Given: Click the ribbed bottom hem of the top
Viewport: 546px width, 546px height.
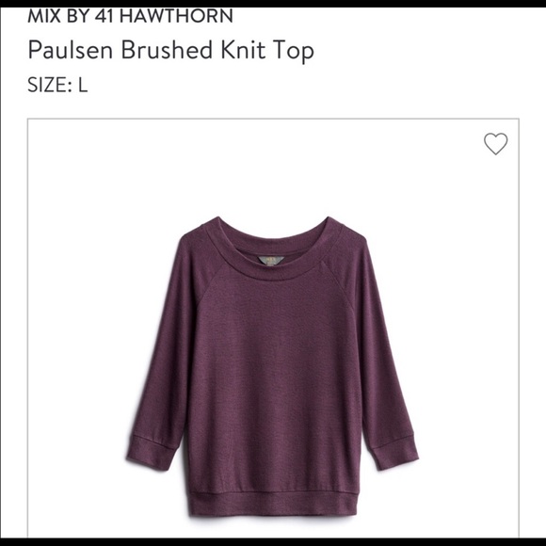Looking at the screenshot, I should point(273,504).
